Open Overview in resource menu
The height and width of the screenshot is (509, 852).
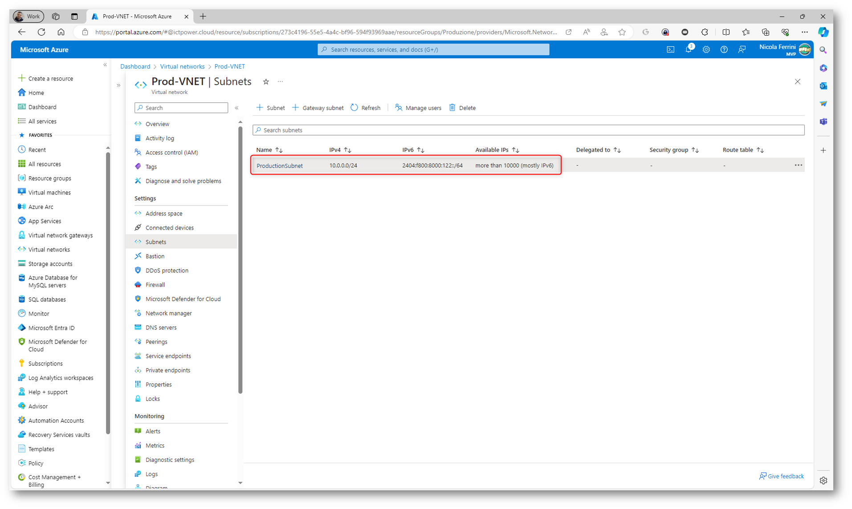point(157,124)
